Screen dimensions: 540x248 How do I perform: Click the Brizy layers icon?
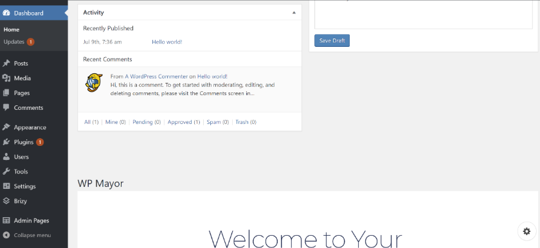(6, 201)
